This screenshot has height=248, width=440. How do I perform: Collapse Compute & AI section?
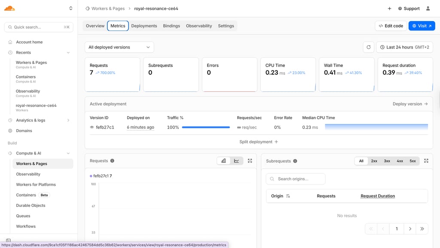68,153
